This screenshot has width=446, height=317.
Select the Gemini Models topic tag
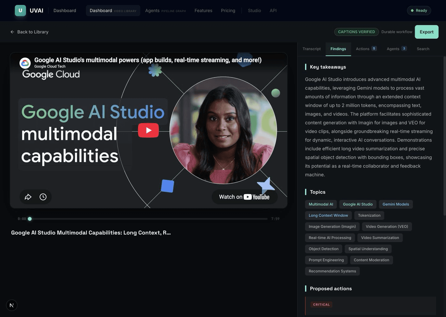tap(396, 204)
